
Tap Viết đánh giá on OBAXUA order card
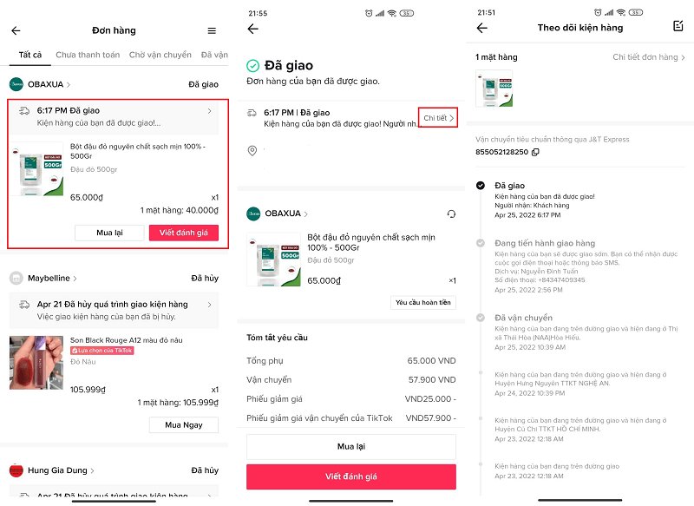(184, 233)
